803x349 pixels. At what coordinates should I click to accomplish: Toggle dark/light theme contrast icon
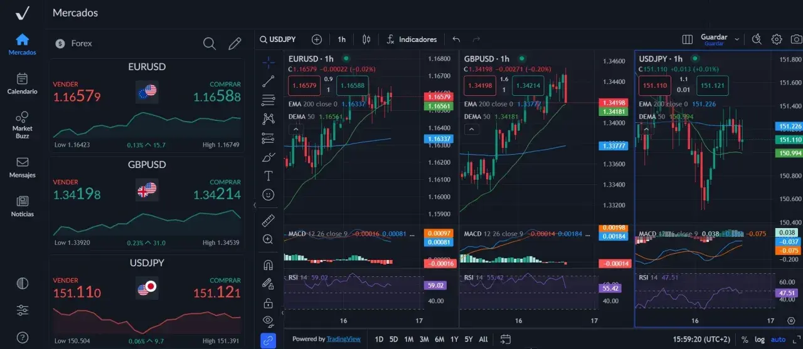coord(23,283)
